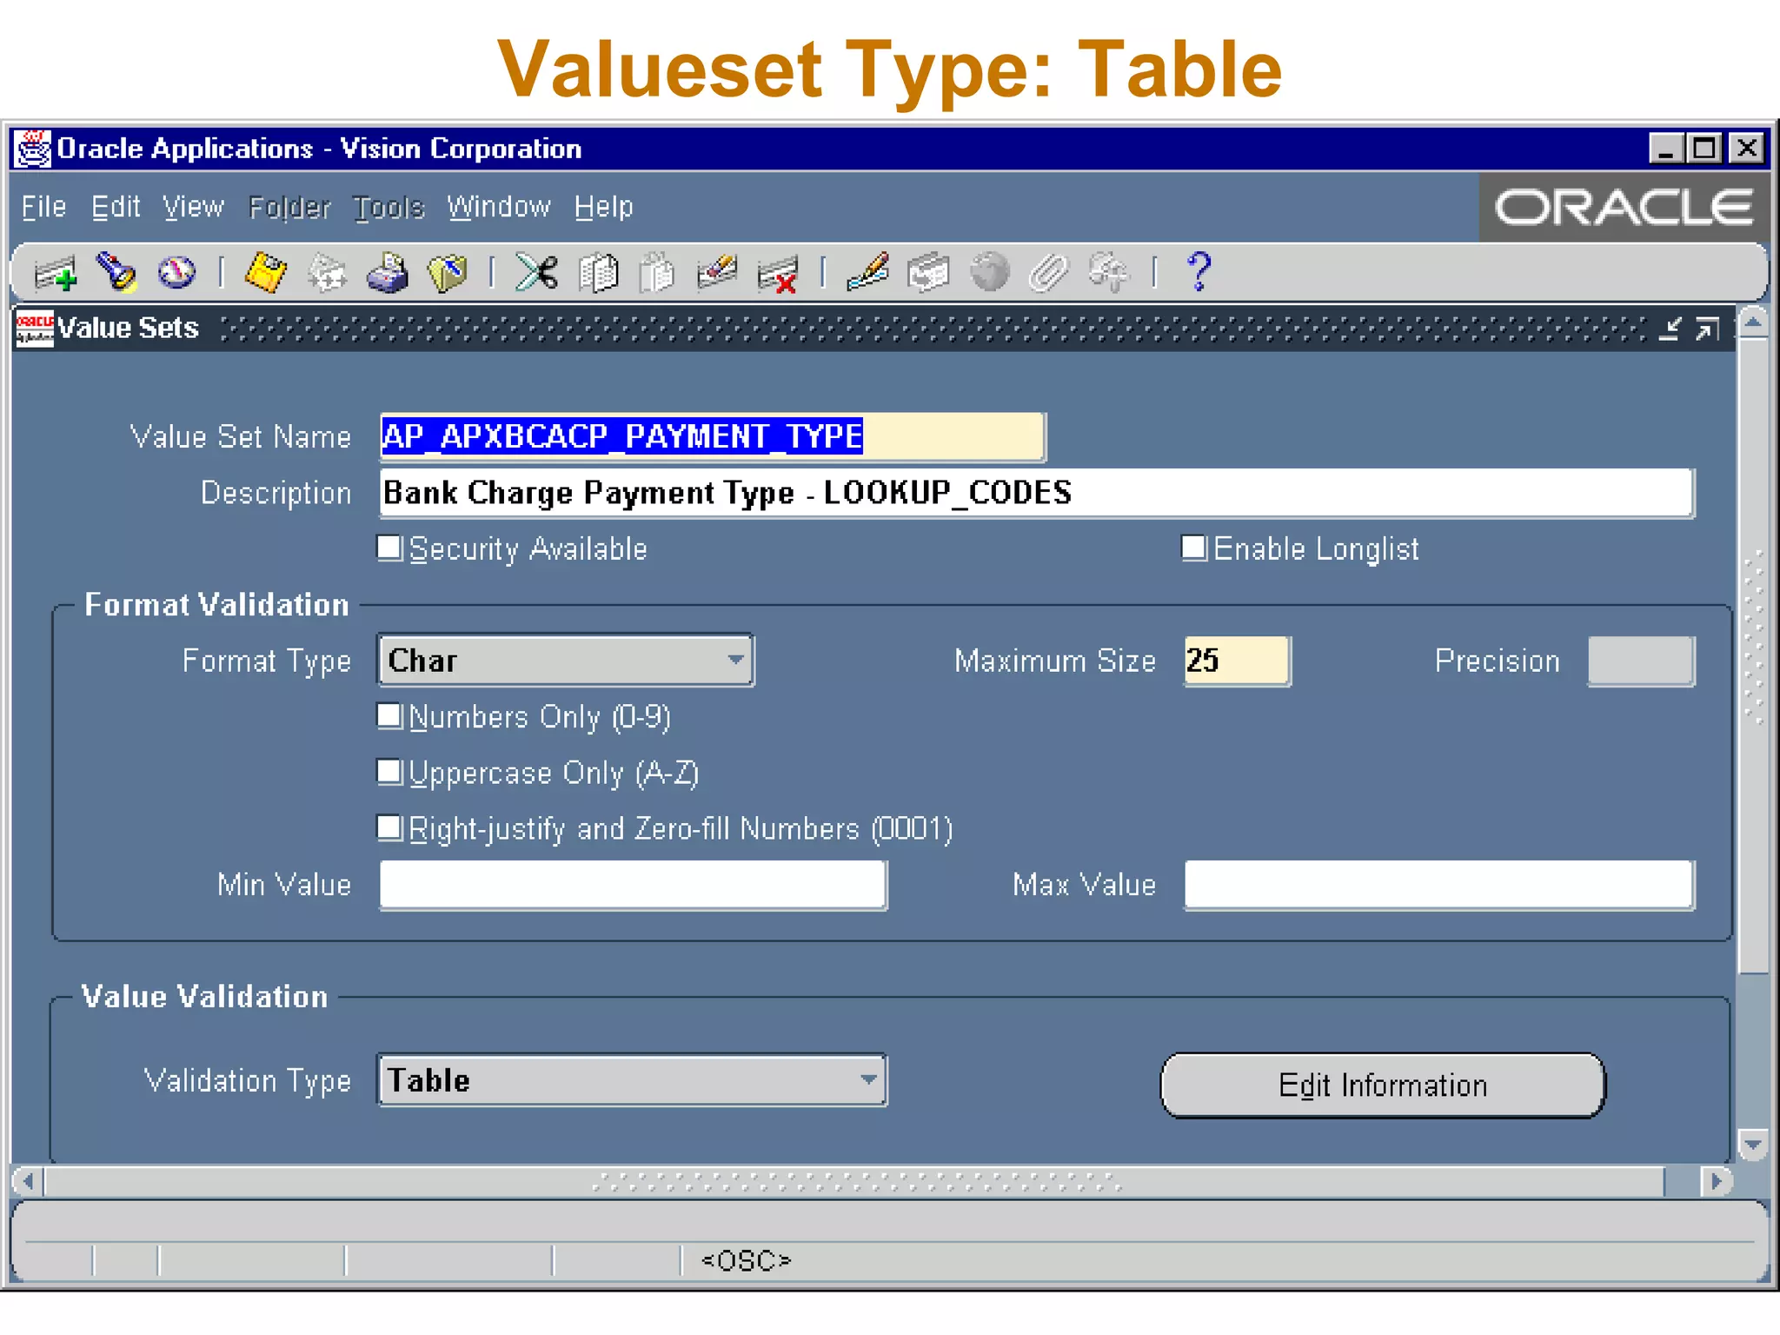Click the Edit Information button
This screenshot has width=1780, height=1335.
coord(1383,1085)
